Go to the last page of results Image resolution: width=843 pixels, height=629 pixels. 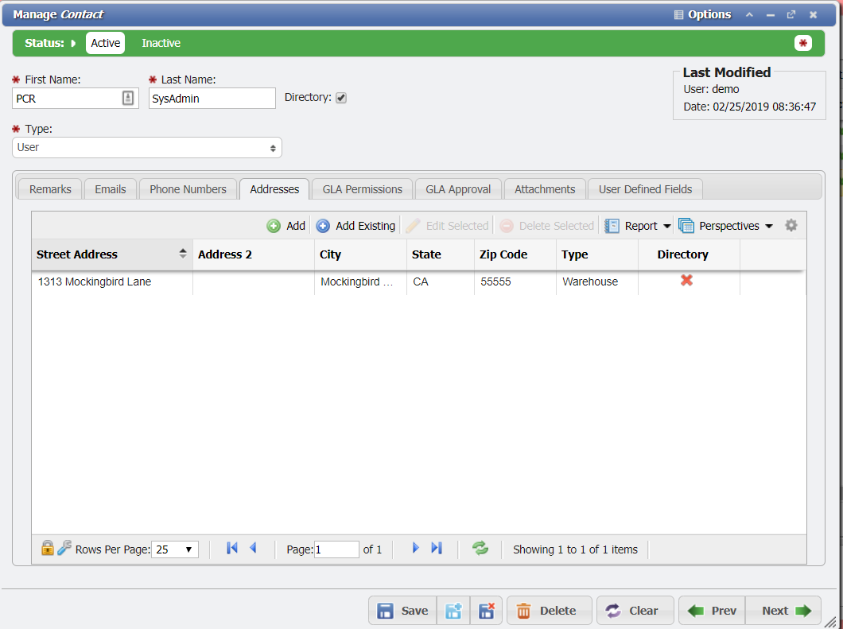pyautogui.click(x=436, y=548)
